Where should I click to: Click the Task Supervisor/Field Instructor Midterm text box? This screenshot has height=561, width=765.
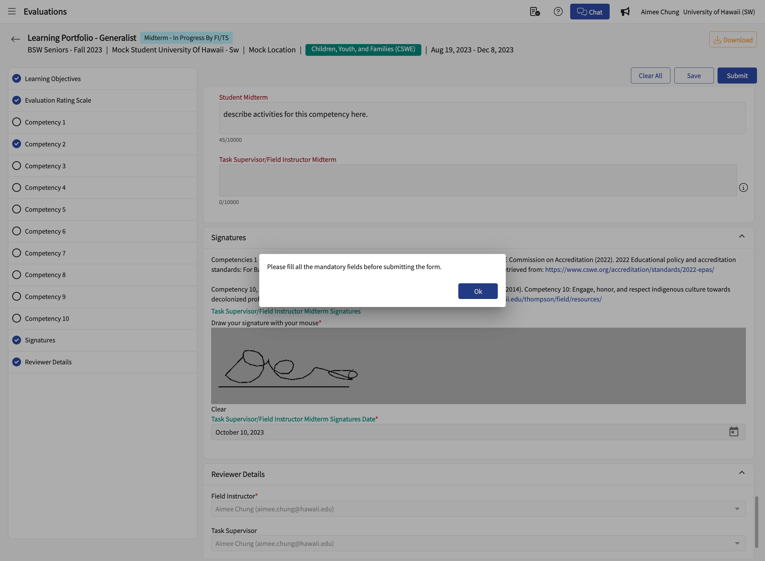(x=478, y=180)
